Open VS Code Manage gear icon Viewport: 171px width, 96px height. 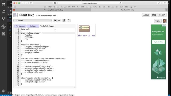point(3,91)
